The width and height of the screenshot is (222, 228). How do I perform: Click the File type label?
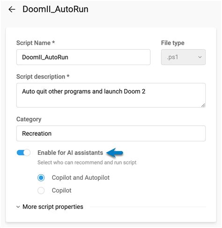pyautogui.click(x=173, y=43)
